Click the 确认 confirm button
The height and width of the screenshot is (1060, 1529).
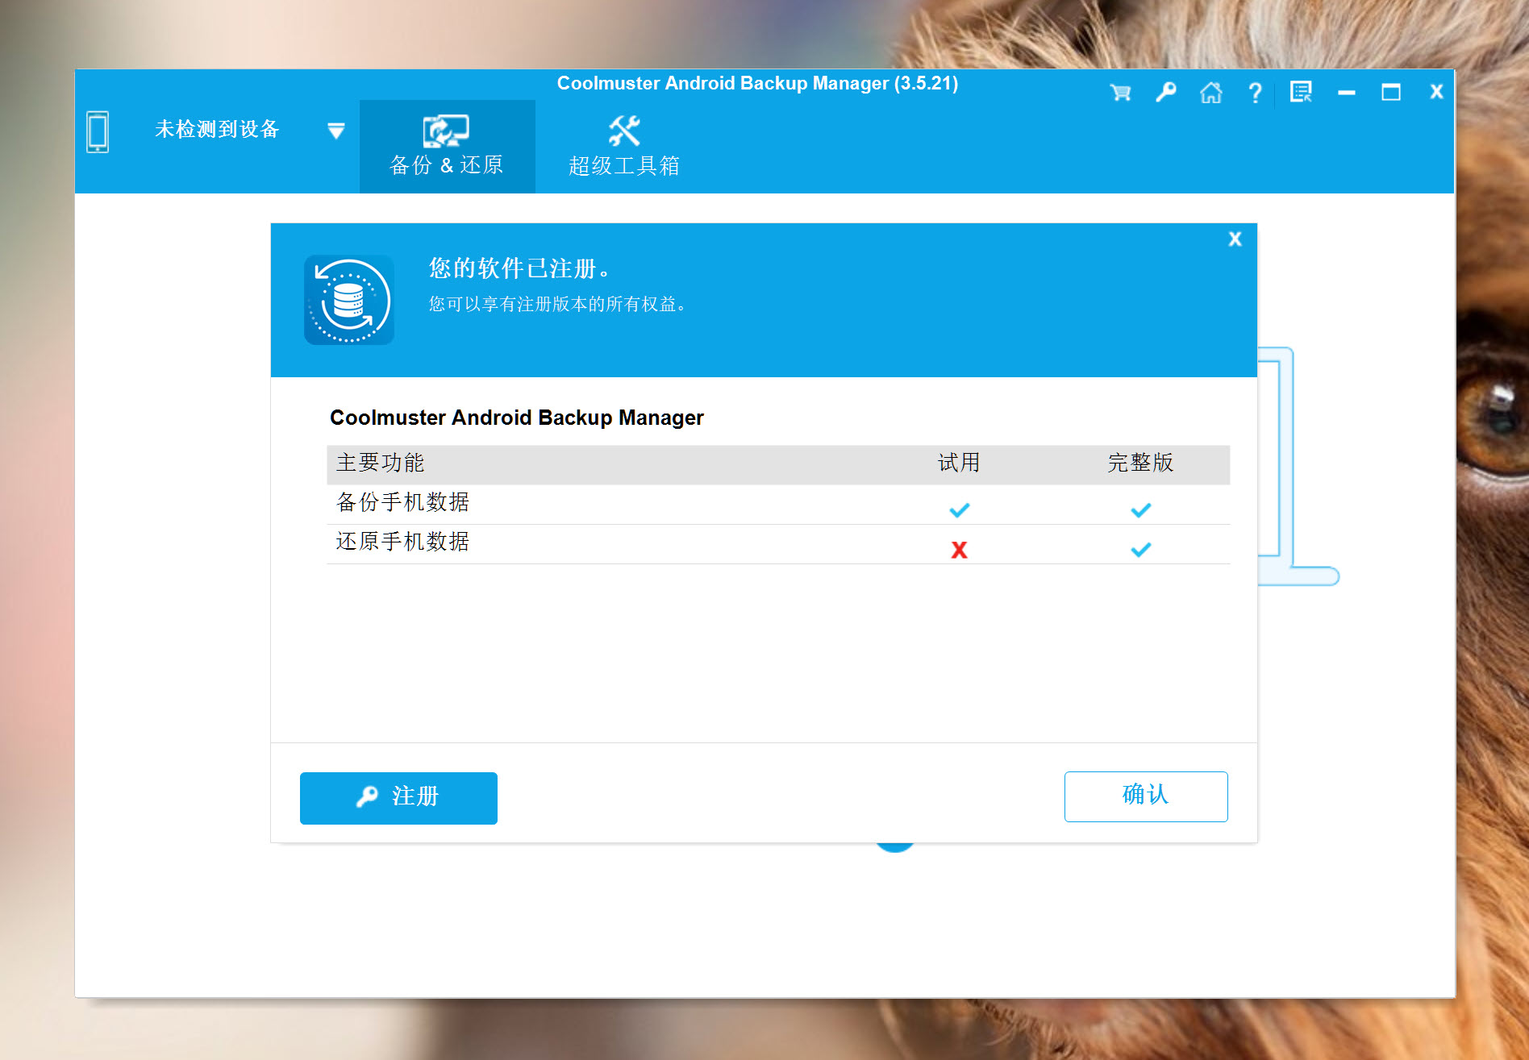1146,796
